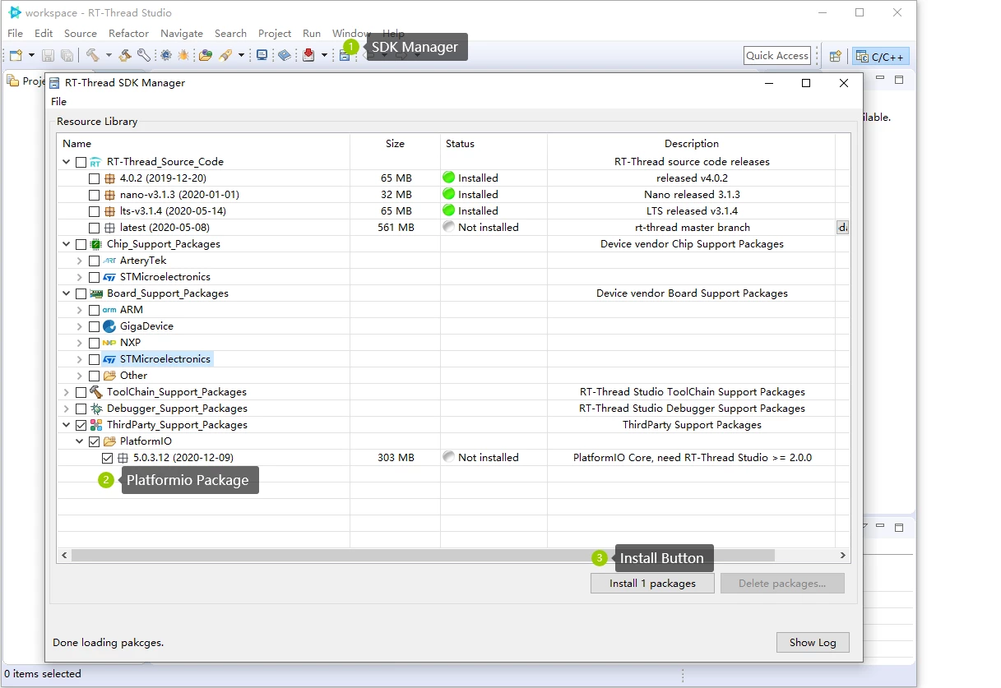Click the red download arrow icon
The image size is (1001, 688).
click(308, 55)
